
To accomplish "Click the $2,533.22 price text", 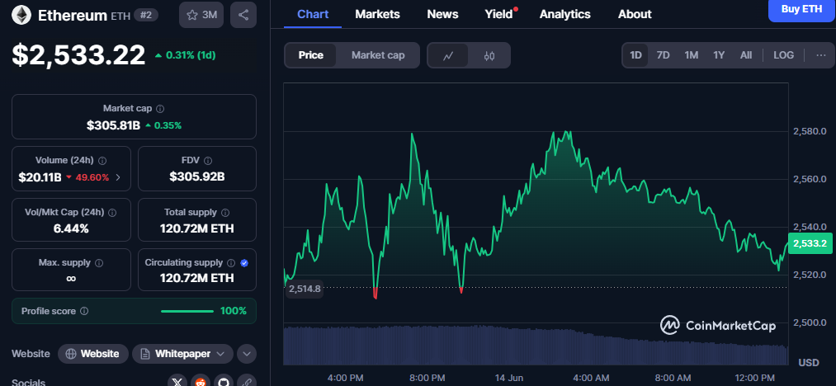I will (x=78, y=55).
